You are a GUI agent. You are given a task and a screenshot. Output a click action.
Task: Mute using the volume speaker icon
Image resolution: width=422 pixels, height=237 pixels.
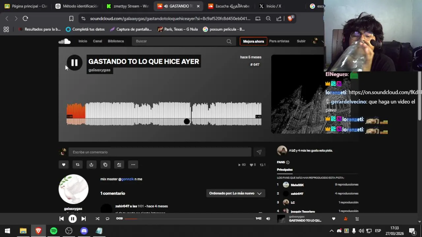(268, 219)
